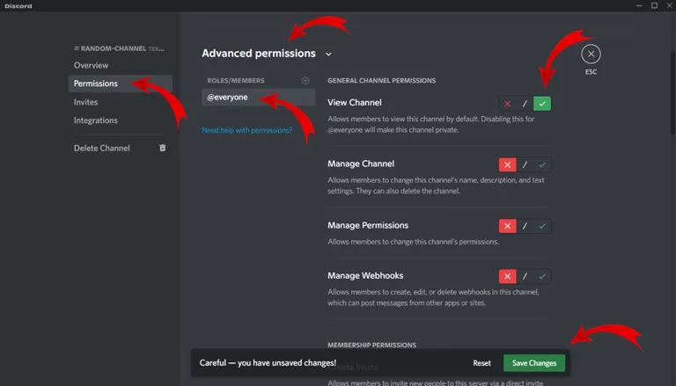The height and width of the screenshot is (386, 676).
Task: Click Save Changes button
Action: (x=534, y=363)
